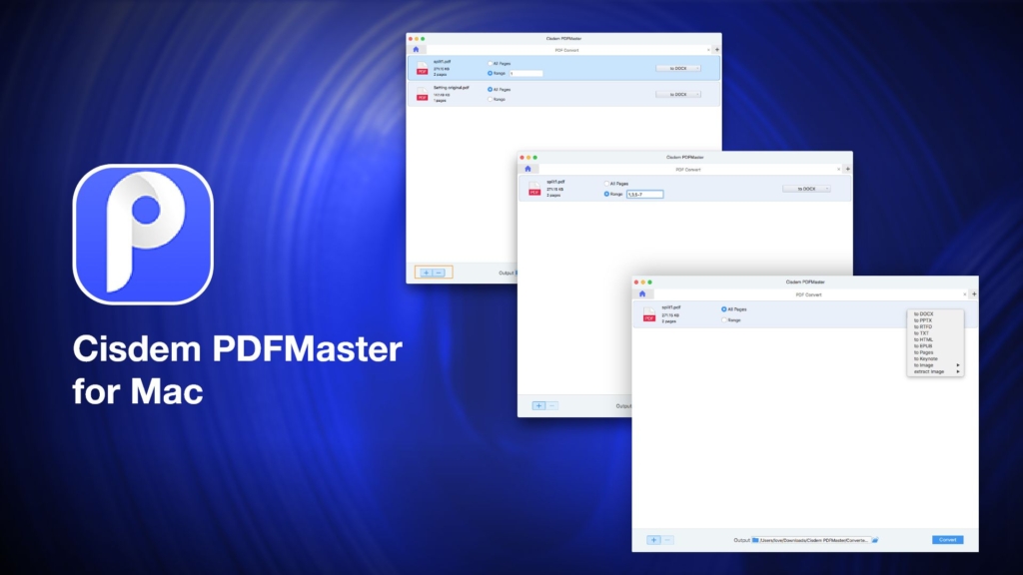The height and width of the screenshot is (575, 1023).
Task: Choose to TXT from the format menu
Action: (x=920, y=333)
